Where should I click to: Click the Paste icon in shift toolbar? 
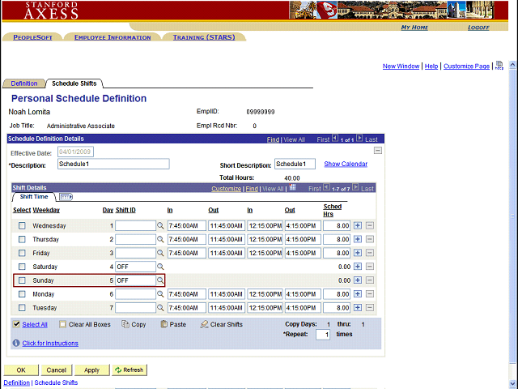click(164, 324)
